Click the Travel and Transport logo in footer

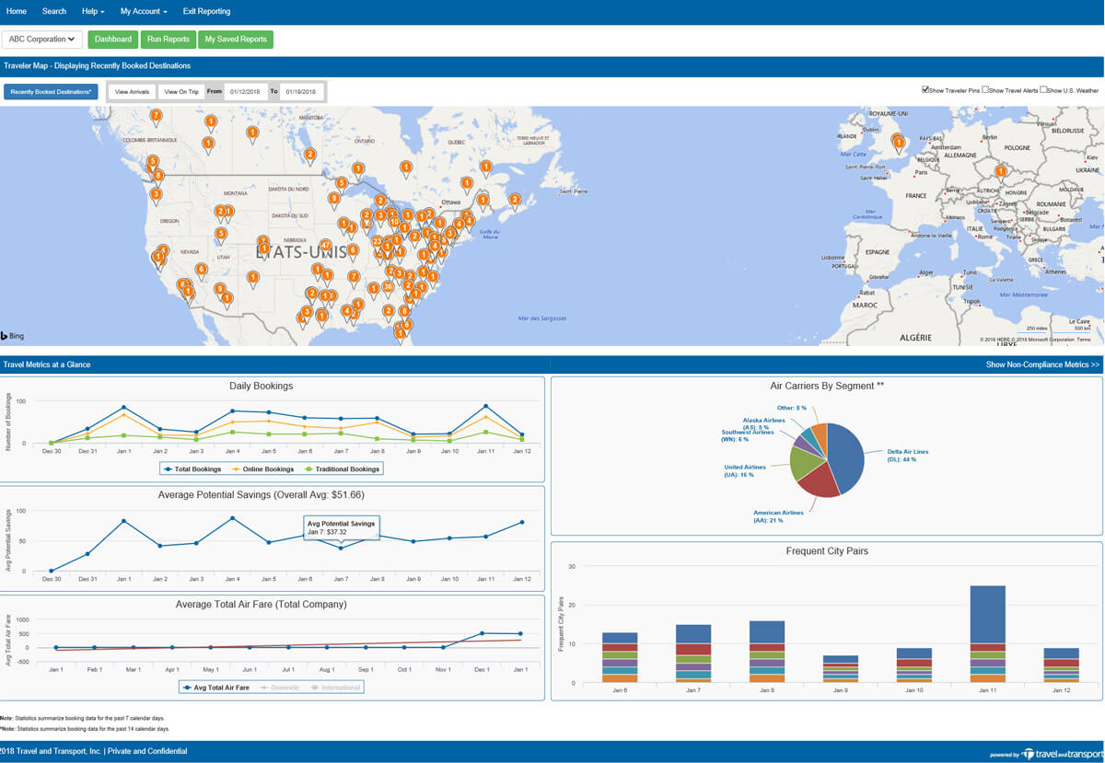[1062, 752]
